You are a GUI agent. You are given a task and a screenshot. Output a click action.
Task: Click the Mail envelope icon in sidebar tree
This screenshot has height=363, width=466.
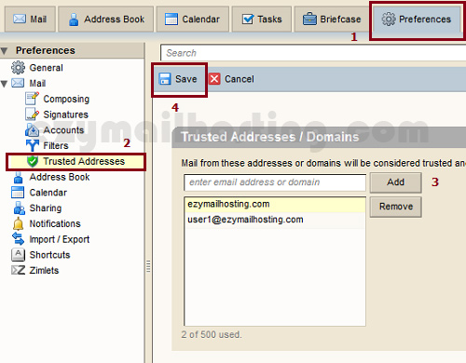[18, 83]
